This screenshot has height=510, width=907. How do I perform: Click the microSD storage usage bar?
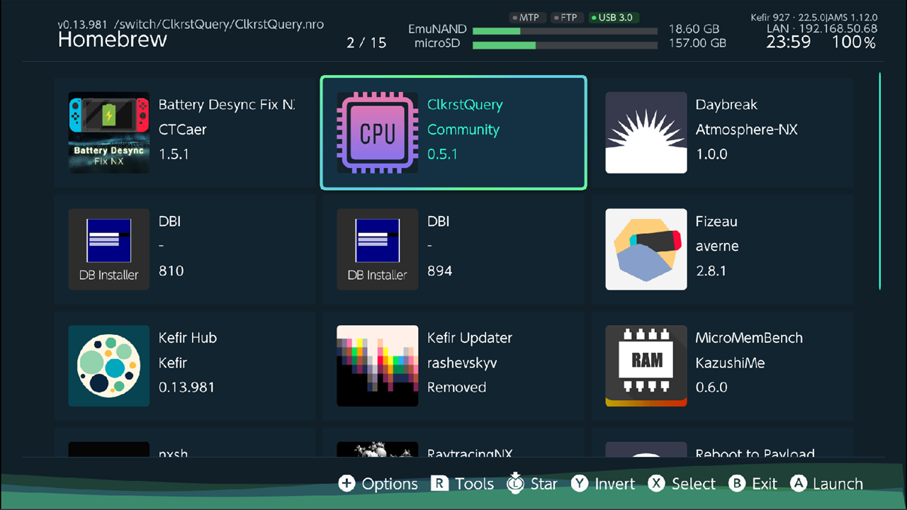[565, 45]
